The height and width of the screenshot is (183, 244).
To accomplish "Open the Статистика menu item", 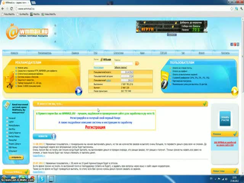I will coord(118,53).
